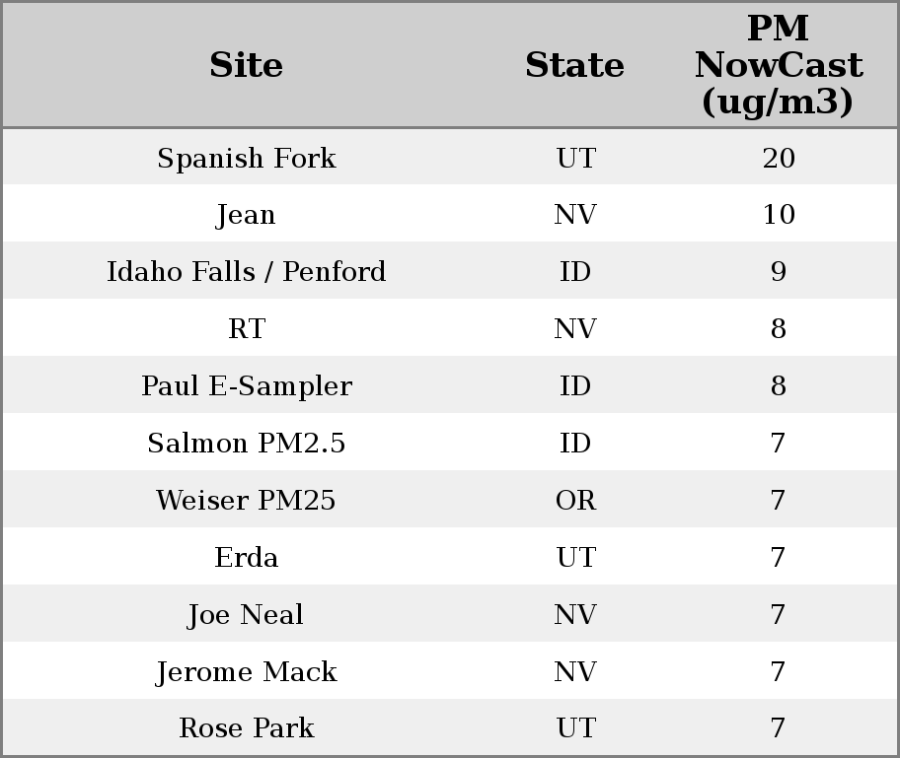
Task: Click the OR state cell for Weiser PM25
Action: [x=575, y=501]
